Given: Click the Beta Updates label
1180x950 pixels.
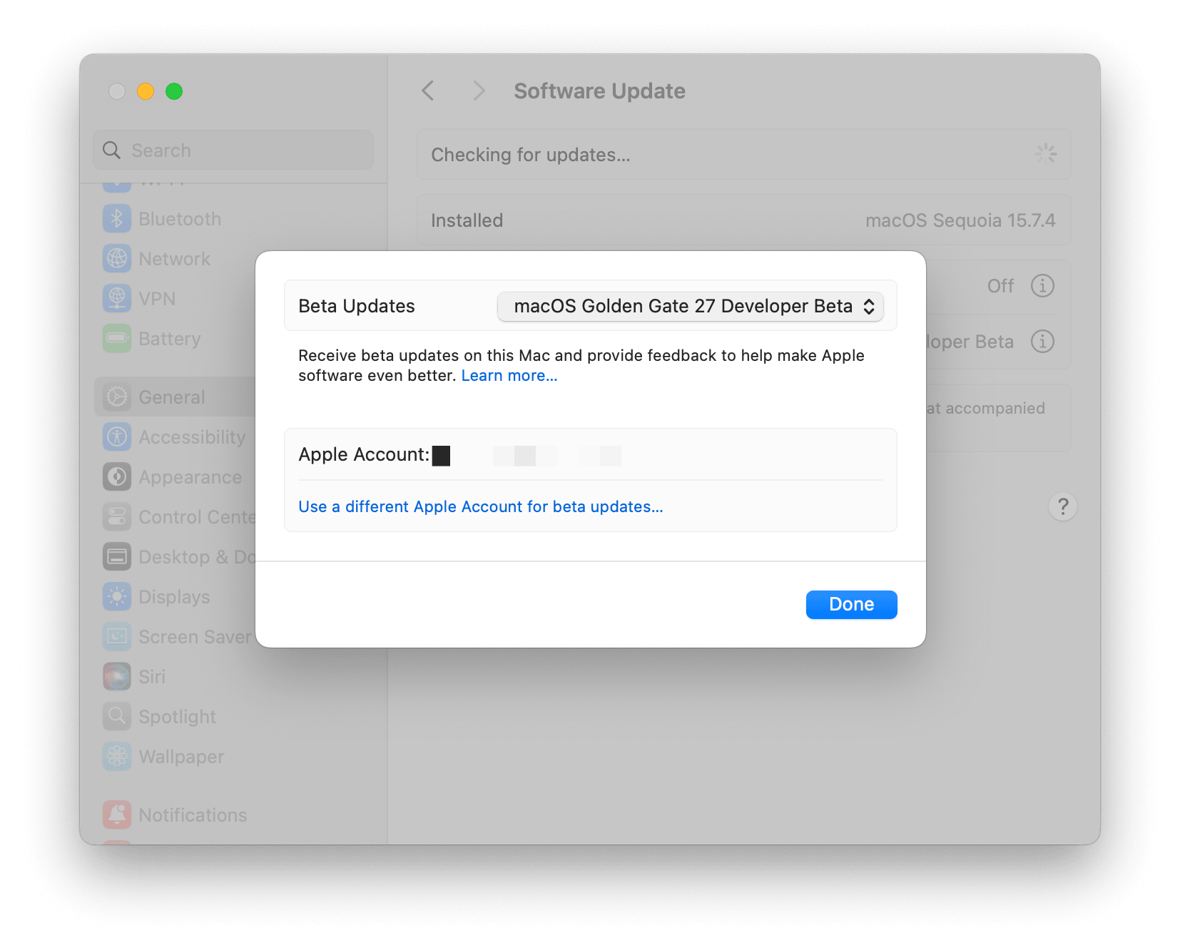Looking at the screenshot, I should tap(357, 306).
